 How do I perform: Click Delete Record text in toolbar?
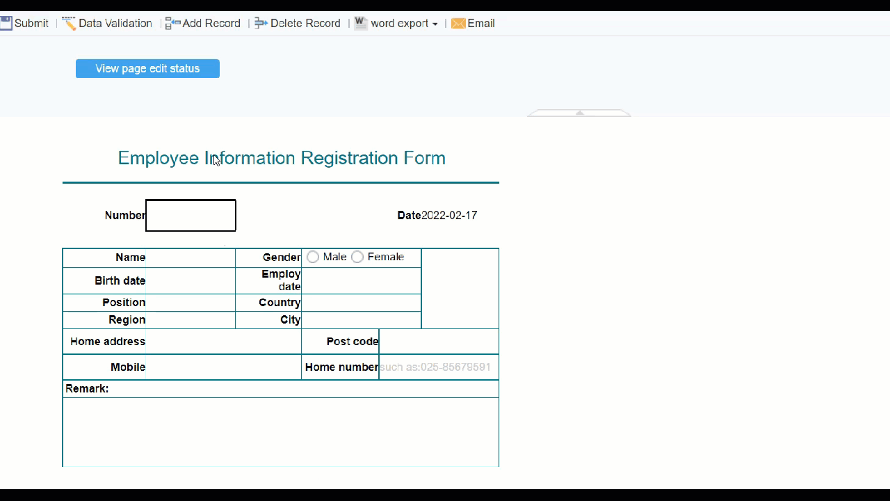305,23
